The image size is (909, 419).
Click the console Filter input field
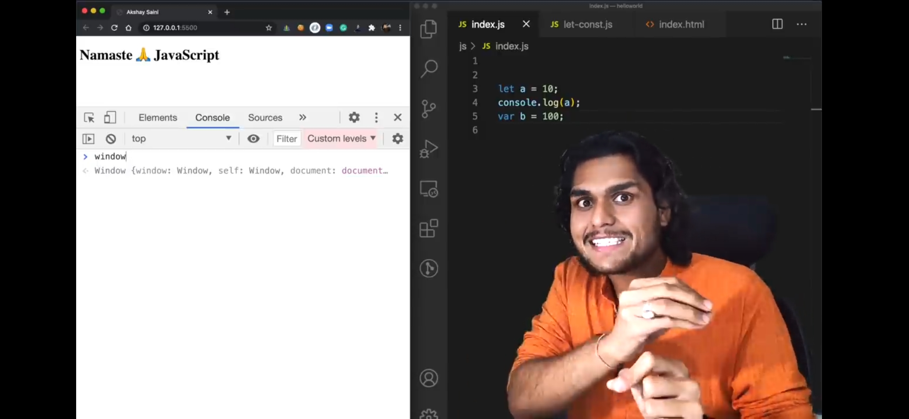coord(287,139)
